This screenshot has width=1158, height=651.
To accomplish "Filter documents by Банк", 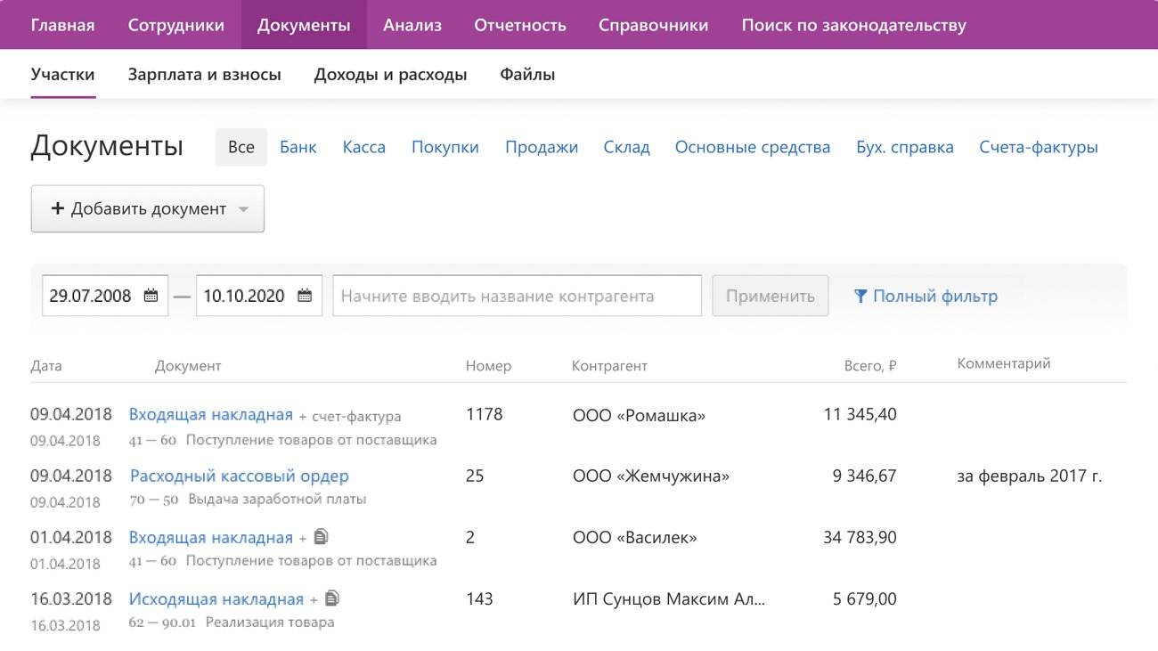I will tap(298, 147).
